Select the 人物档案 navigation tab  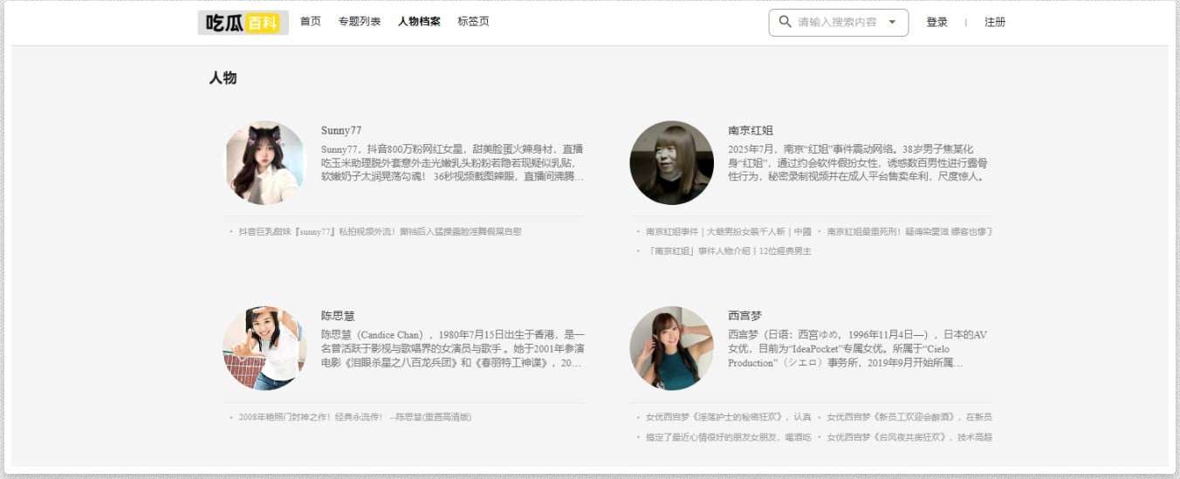click(x=419, y=22)
